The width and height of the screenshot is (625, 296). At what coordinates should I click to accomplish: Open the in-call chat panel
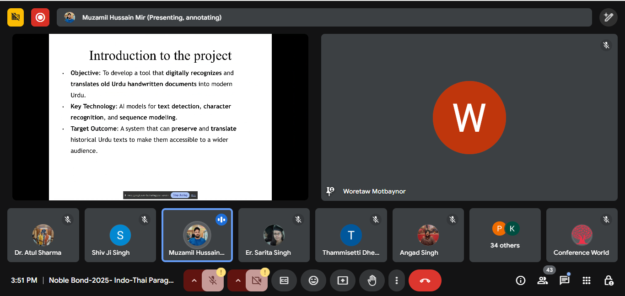pos(564,280)
